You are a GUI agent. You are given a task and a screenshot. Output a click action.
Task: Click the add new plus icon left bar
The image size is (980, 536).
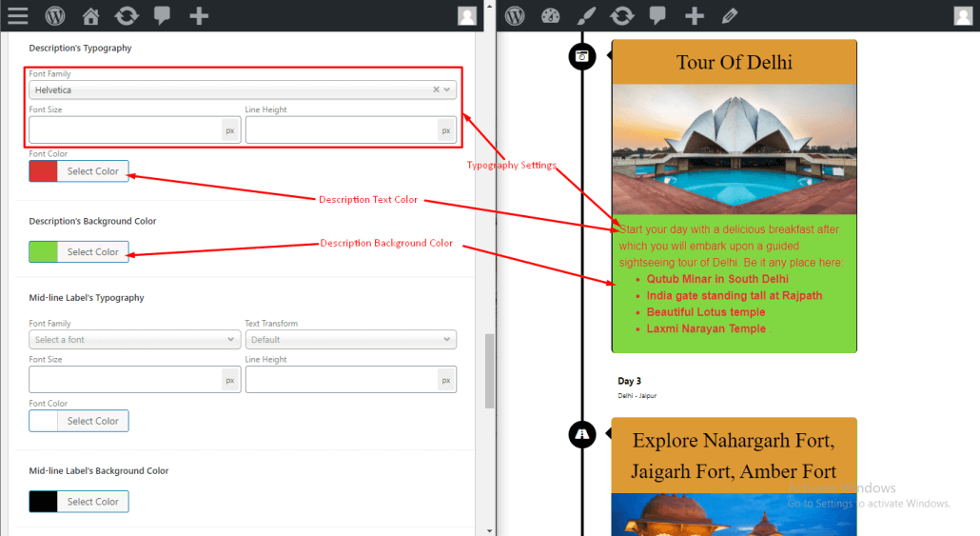(x=199, y=15)
